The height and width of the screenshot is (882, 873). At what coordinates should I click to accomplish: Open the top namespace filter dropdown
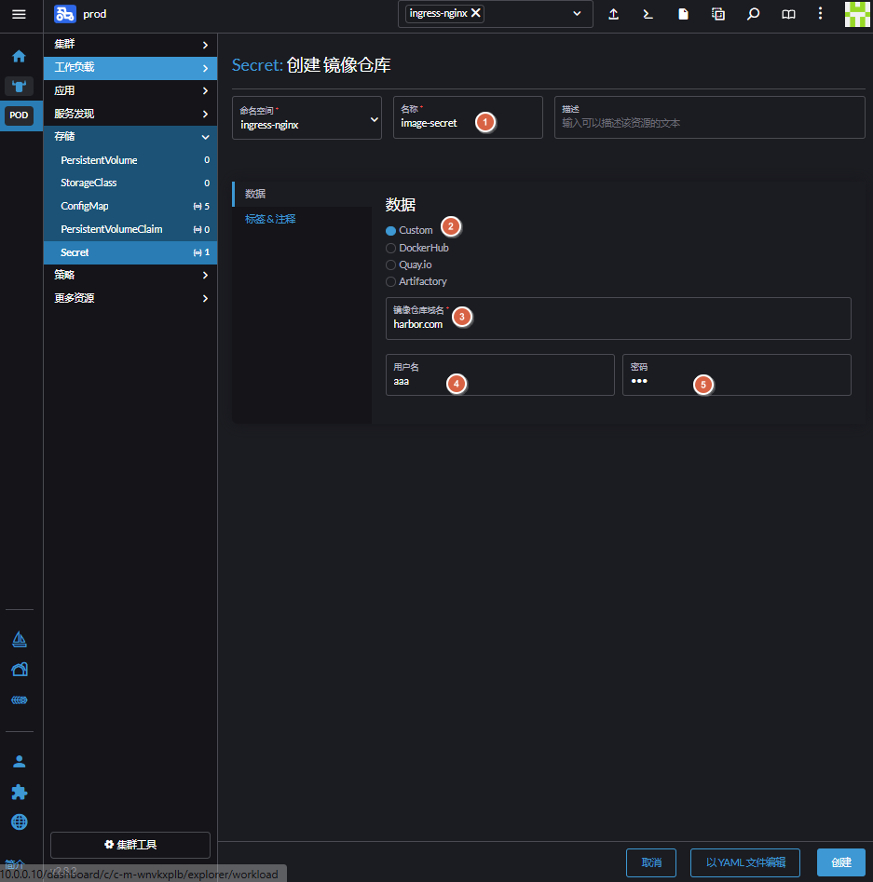[577, 13]
